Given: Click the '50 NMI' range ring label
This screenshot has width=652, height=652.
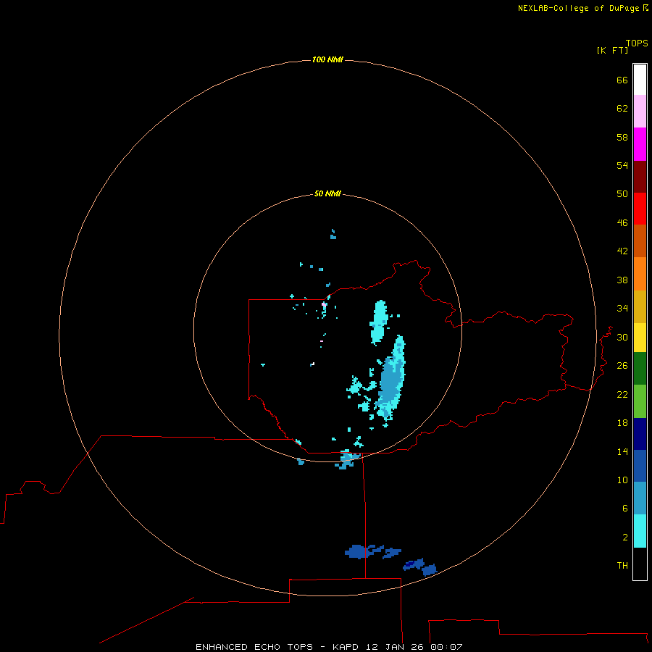Looking at the screenshot, I should (x=327, y=193).
